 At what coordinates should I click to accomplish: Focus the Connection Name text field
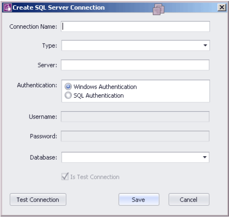click(x=135, y=26)
